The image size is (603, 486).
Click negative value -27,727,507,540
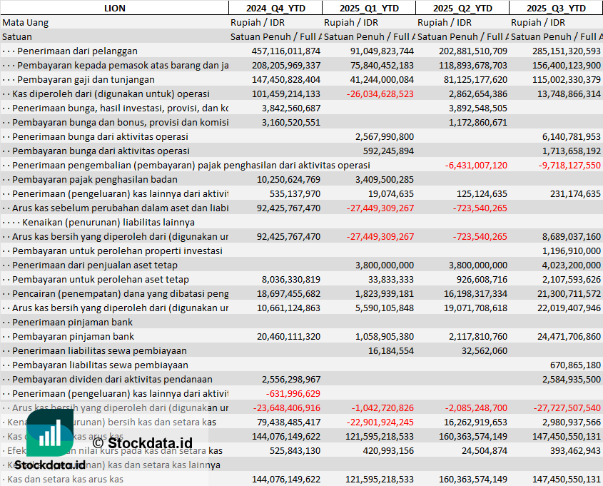(x=567, y=408)
